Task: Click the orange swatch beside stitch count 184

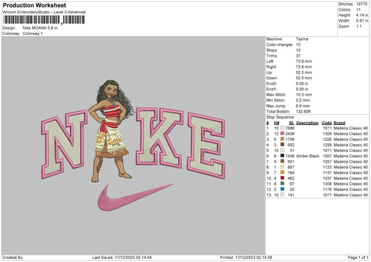Action: coord(283,172)
